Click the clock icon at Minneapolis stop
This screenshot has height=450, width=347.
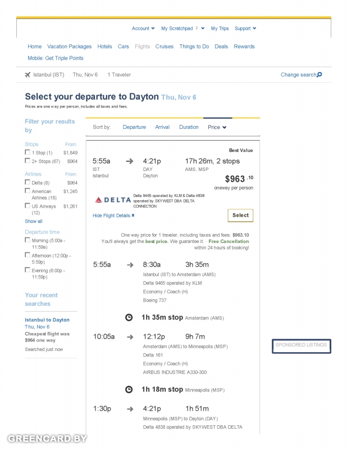coord(129,389)
